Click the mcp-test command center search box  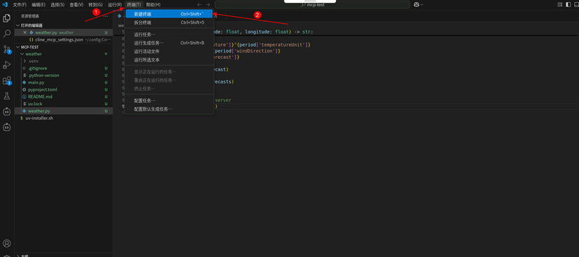(x=312, y=4)
